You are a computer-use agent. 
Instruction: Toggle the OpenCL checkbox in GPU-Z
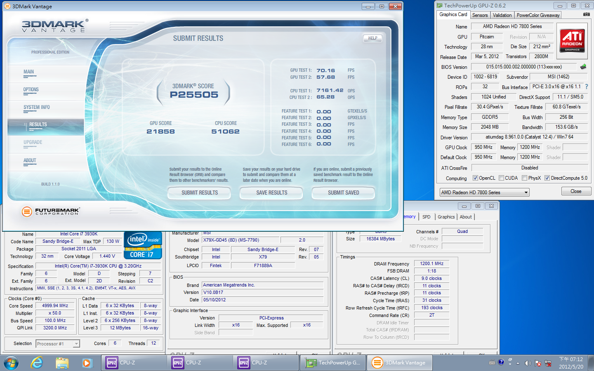475,178
